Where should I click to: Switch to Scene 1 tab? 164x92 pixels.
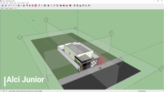pos(2,8)
